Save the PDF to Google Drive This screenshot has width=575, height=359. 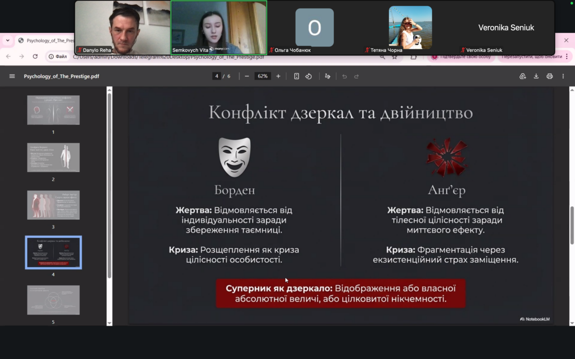[523, 76]
